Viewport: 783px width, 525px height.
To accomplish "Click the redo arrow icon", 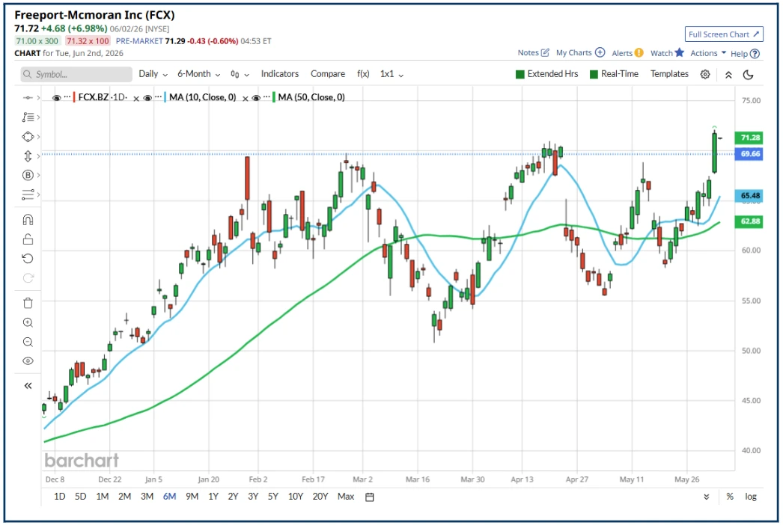I will pyautogui.click(x=28, y=278).
